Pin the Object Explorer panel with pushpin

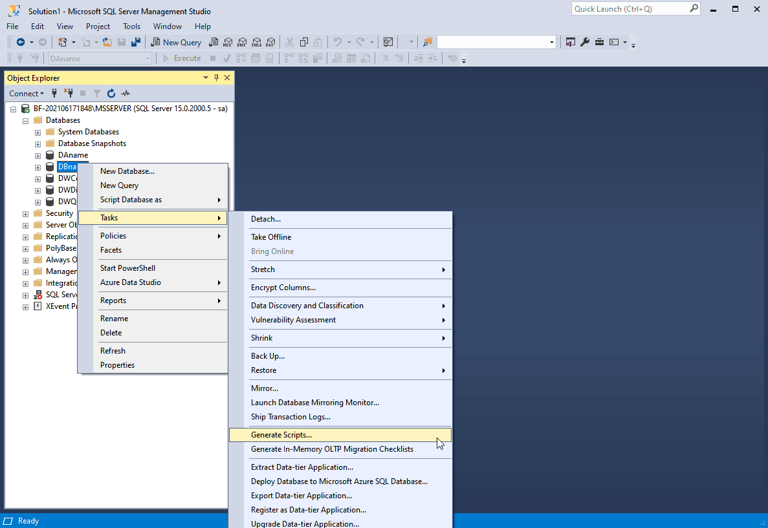pos(217,78)
